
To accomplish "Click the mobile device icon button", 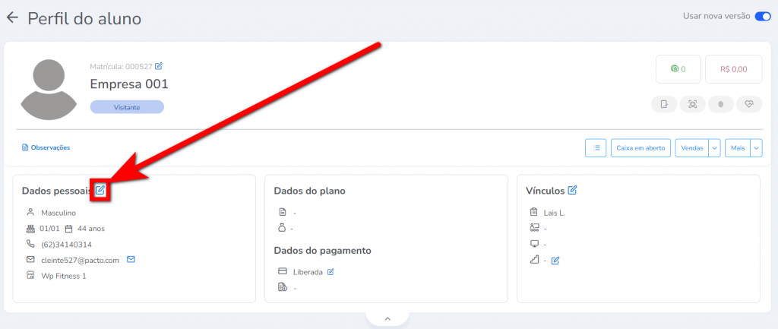I will click(x=665, y=104).
